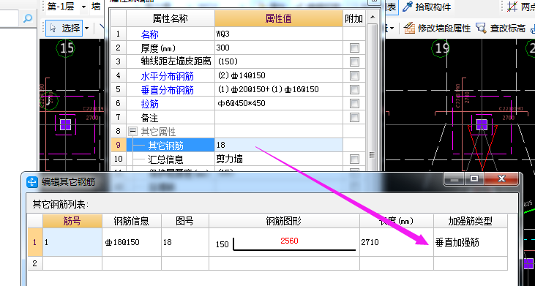Activate the 两点 auxiliary axis tool
The height and width of the screenshot is (286, 535).
click(x=520, y=7)
